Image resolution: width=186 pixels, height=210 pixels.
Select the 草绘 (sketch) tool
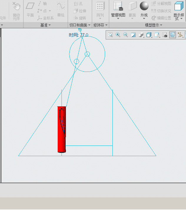coord(61,10)
